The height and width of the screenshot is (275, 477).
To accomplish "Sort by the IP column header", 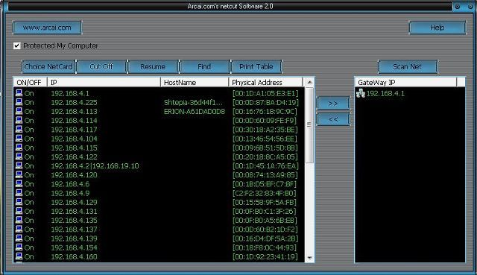I will 104,83.
